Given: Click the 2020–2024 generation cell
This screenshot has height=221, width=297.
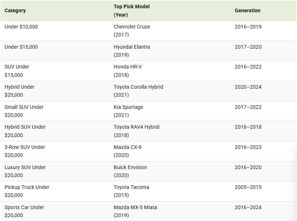Looking at the screenshot, I should tap(248, 87).
